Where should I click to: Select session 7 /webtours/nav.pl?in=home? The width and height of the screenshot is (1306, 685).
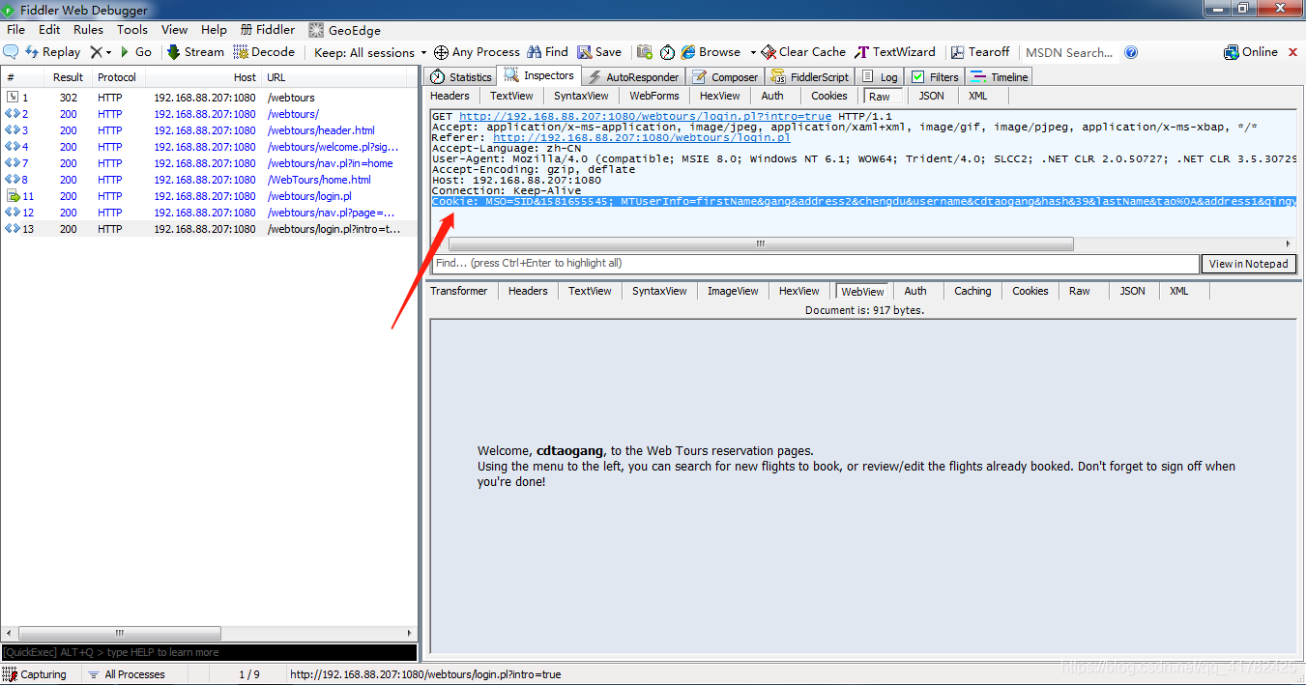point(210,163)
